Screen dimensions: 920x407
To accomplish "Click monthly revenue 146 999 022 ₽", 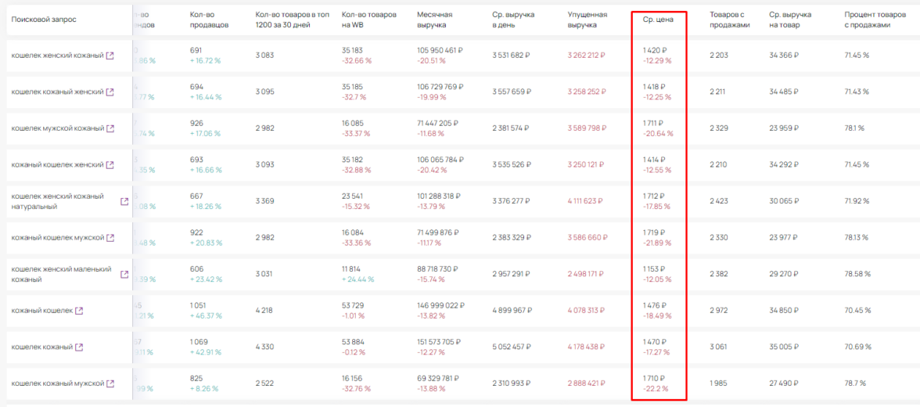I will tap(440, 307).
